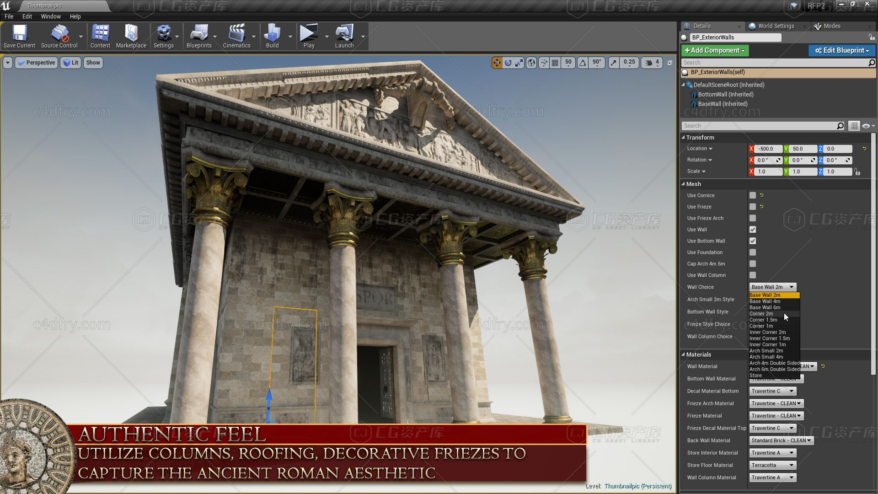Switch to the World Settings tab
This screenshot has width=878, height=494.
776,26
